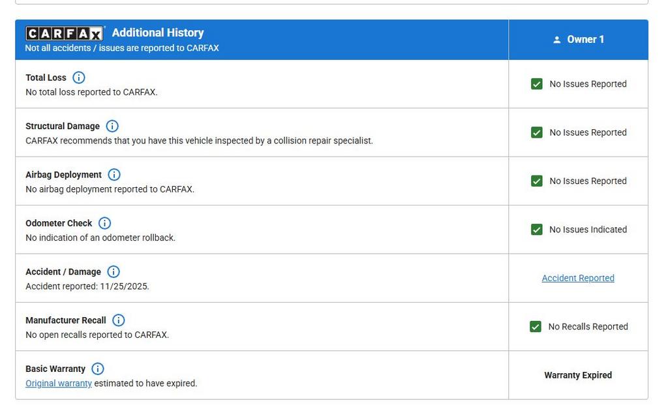Click the CARFAX logo in header

[65, 33]
